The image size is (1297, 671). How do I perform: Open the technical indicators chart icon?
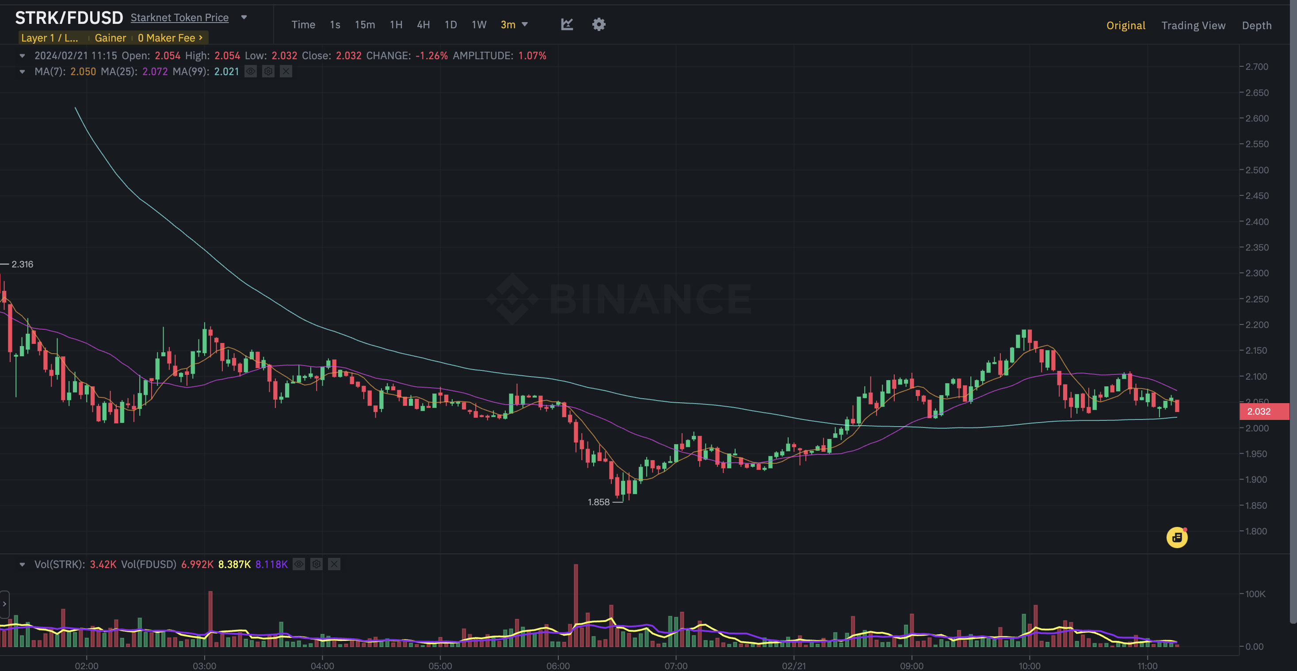coord(567,24)
